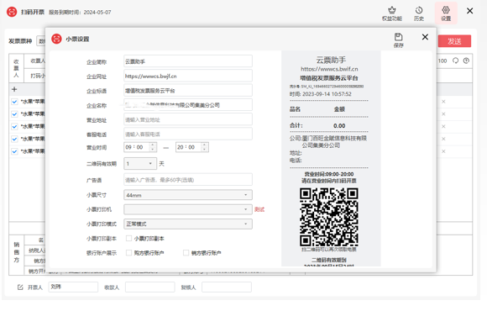Click the red 测试 link
Image resolution: width=487 pixels, height=311 pixels.
pos(259,209)
